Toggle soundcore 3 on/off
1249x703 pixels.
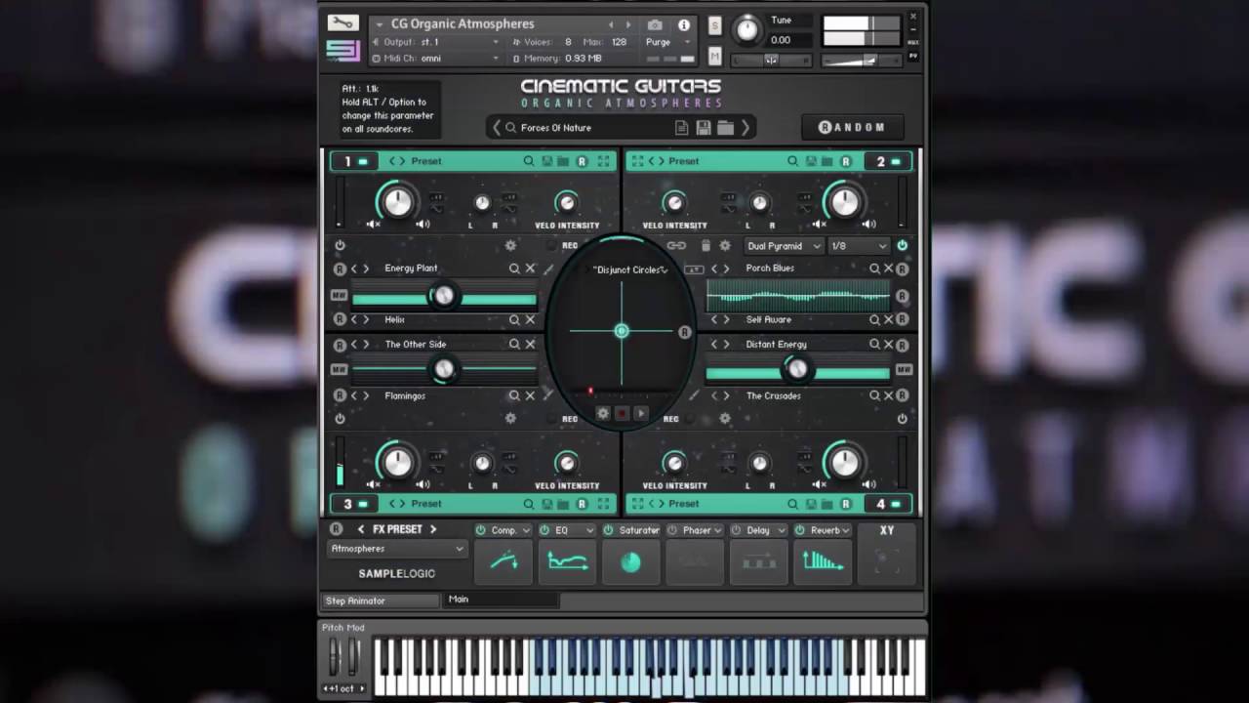pos(354,504)
